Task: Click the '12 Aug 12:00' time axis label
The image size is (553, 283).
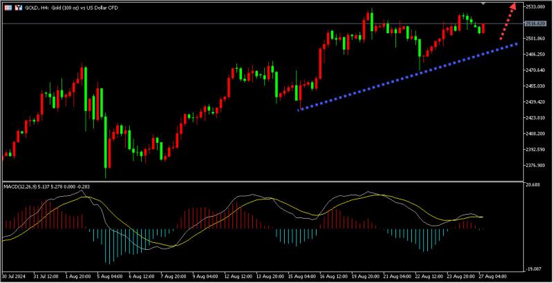Action: point(239,275)
